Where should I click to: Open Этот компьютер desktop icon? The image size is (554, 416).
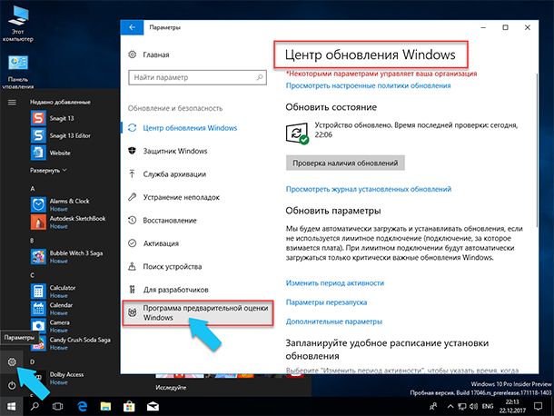[x=18, y=23]
